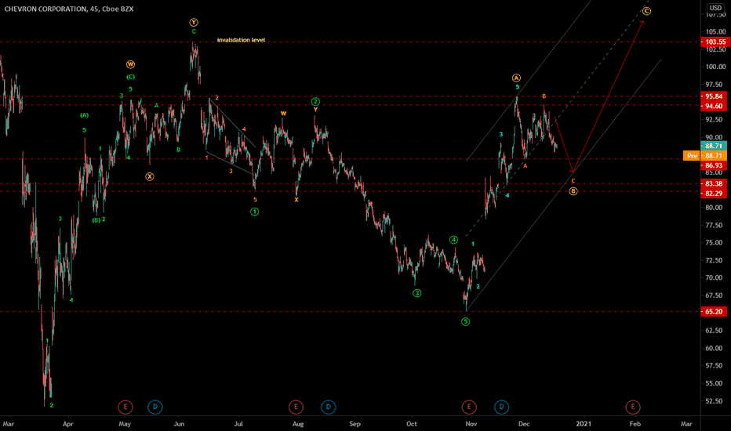Select the circled C target label top right
731x431 pixels.
point(646,11)
